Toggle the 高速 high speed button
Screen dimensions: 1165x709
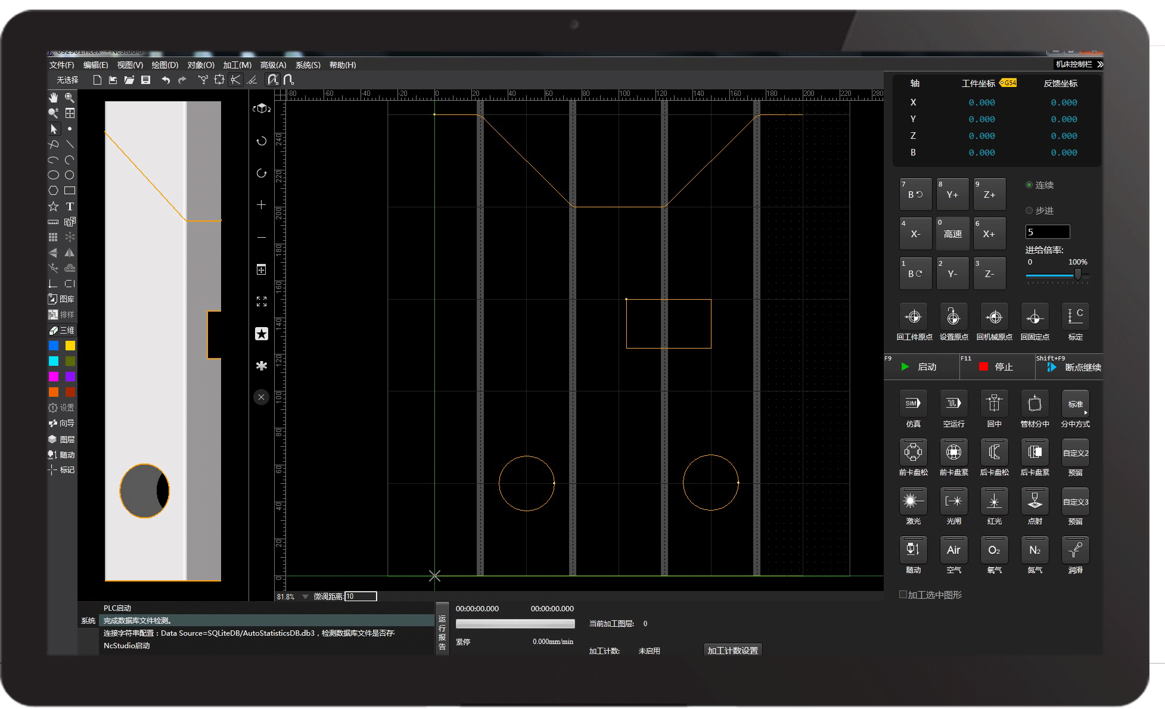952,234
